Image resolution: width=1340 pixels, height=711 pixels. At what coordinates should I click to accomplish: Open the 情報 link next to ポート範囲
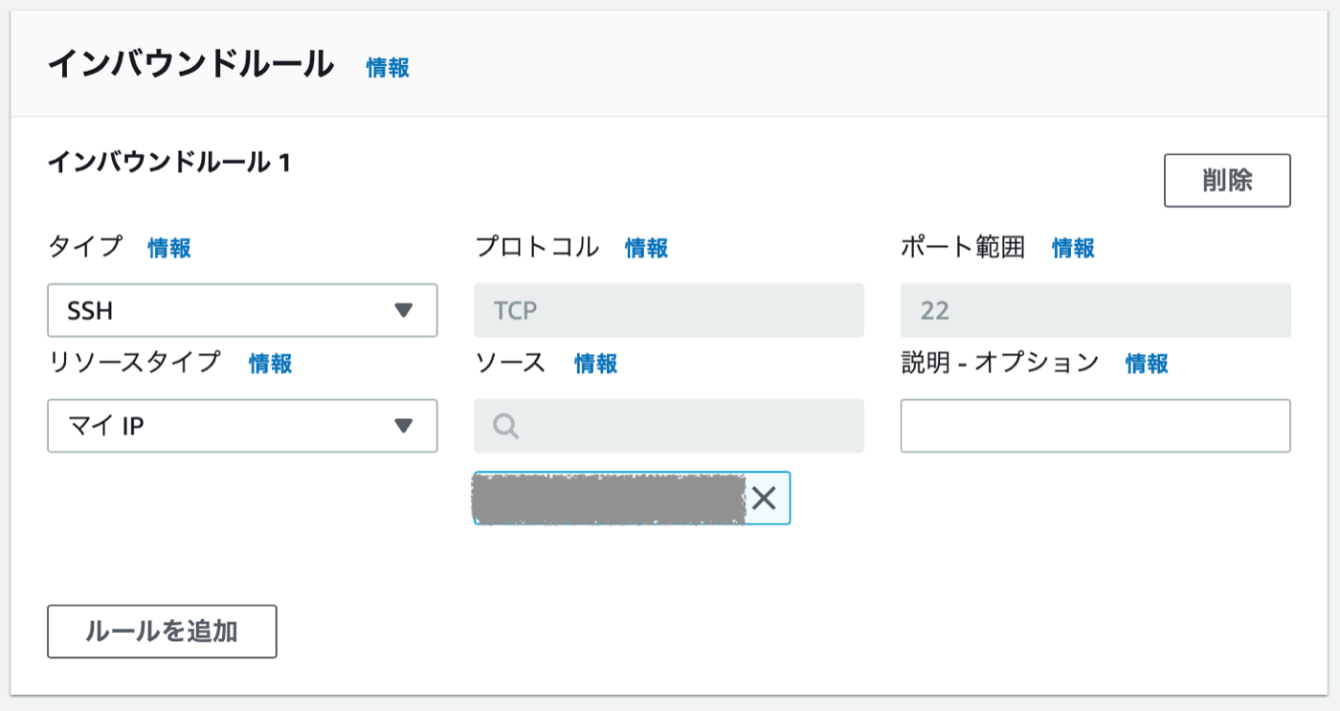click(1073, 249)
